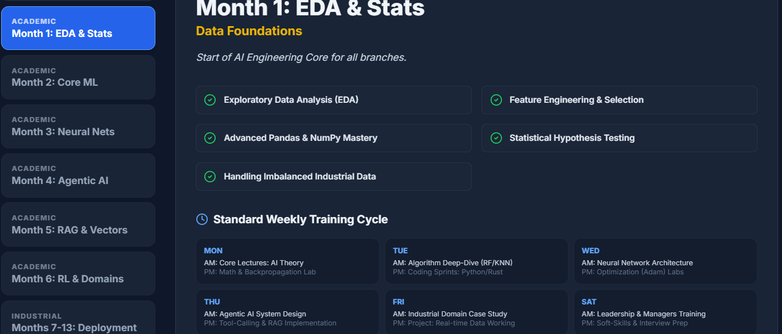Click check icon beside Feature Engineering & Selection
The image size is (782, 334).
pyautogui.click(x=496, y=100)
